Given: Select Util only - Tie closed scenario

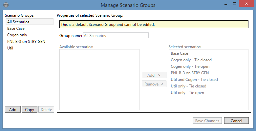Looking at the screenshot, I should [188, 86].
